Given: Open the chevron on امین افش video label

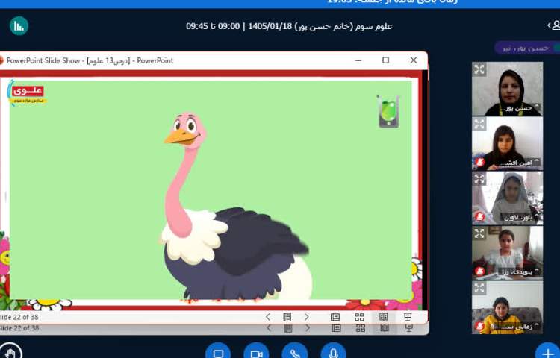Looking at the screenshot, I should [536, 162].
